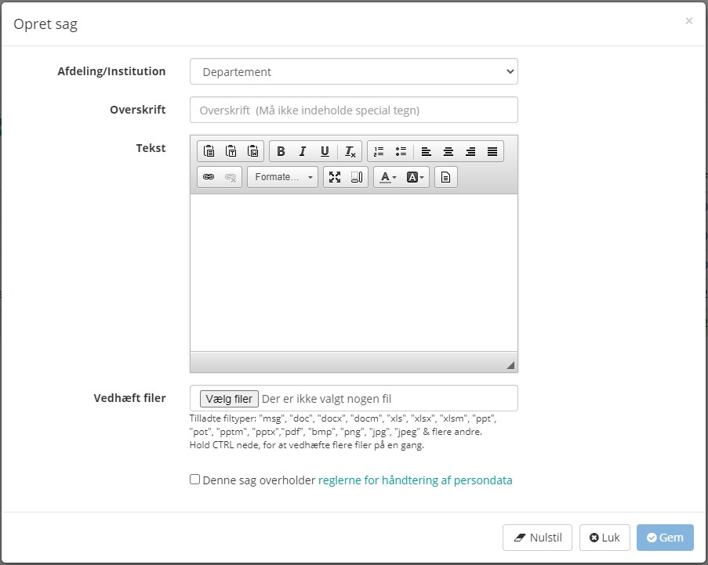The width and height of the screenshot is (708, 565).
Task: Open the Afdeling/Institution dropdown
Action: pos(354,71)
